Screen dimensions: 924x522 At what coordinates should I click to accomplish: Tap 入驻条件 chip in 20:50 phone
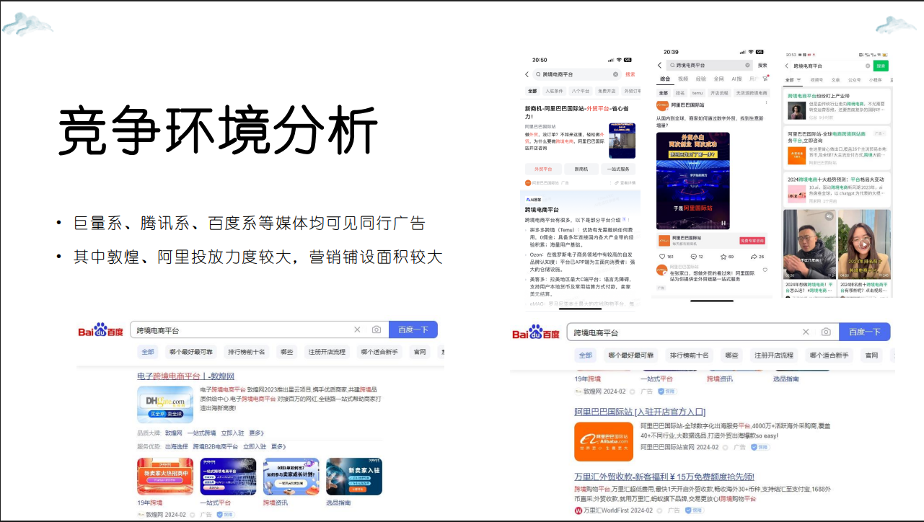pos(555,92)
